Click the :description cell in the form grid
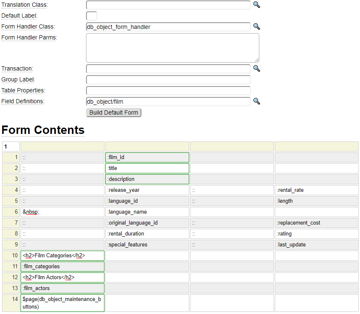Screen dimensions: 360x314 pos(147,179)
